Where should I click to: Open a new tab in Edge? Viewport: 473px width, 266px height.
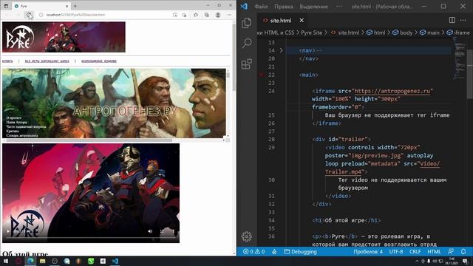tap(75, 6)
